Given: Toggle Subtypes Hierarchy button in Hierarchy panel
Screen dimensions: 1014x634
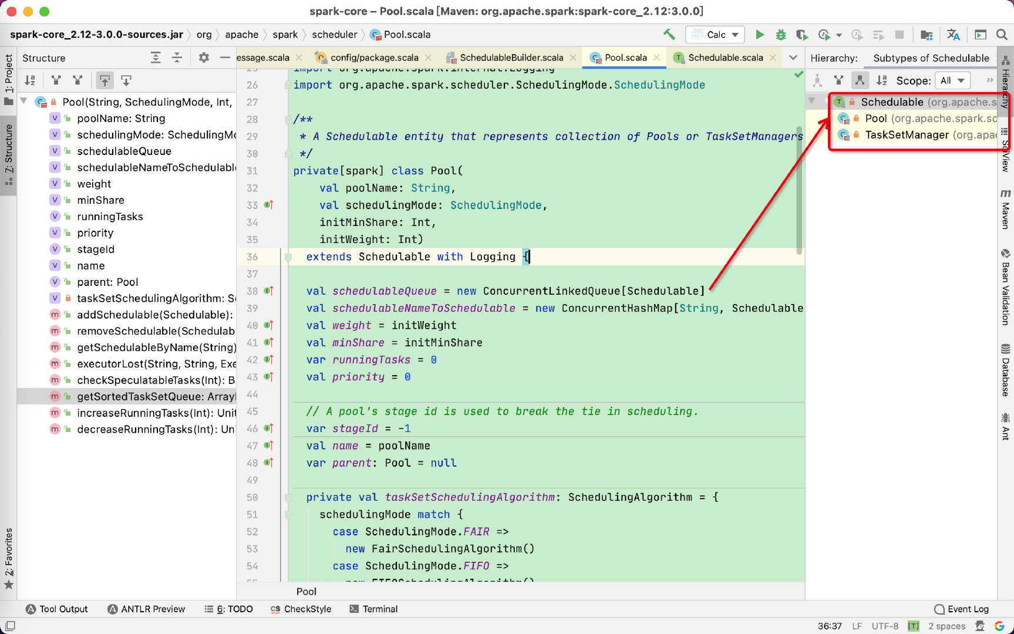Looking at the screenshot, I should coord(860,80).
